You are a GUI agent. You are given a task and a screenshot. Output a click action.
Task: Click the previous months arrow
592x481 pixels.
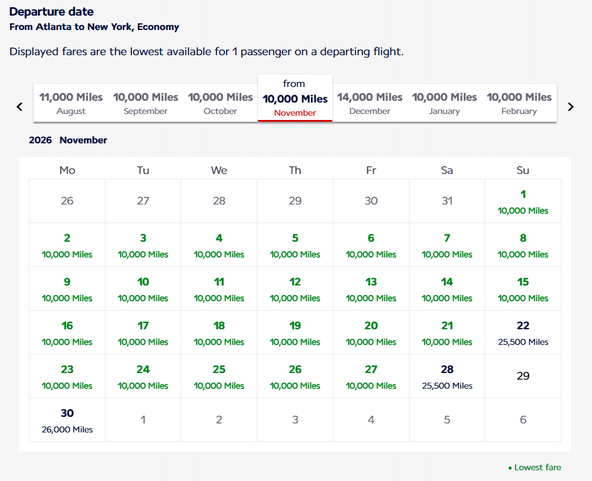[19, 107]
